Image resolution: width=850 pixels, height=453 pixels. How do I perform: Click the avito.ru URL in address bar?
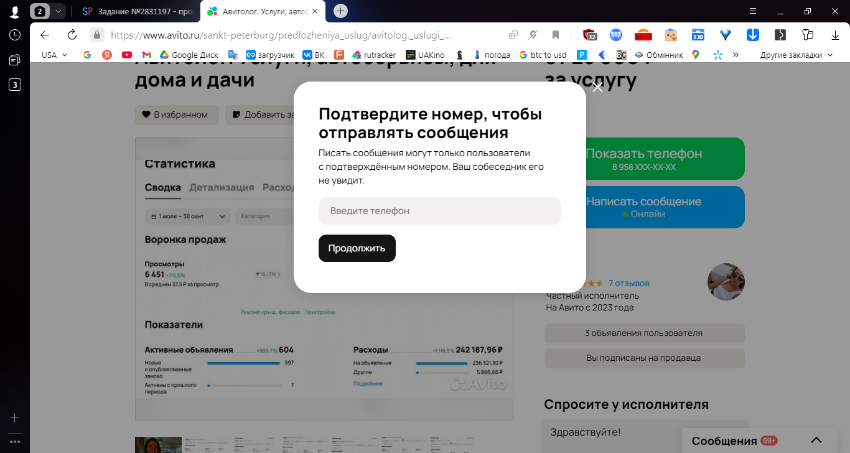coord(281,35)
